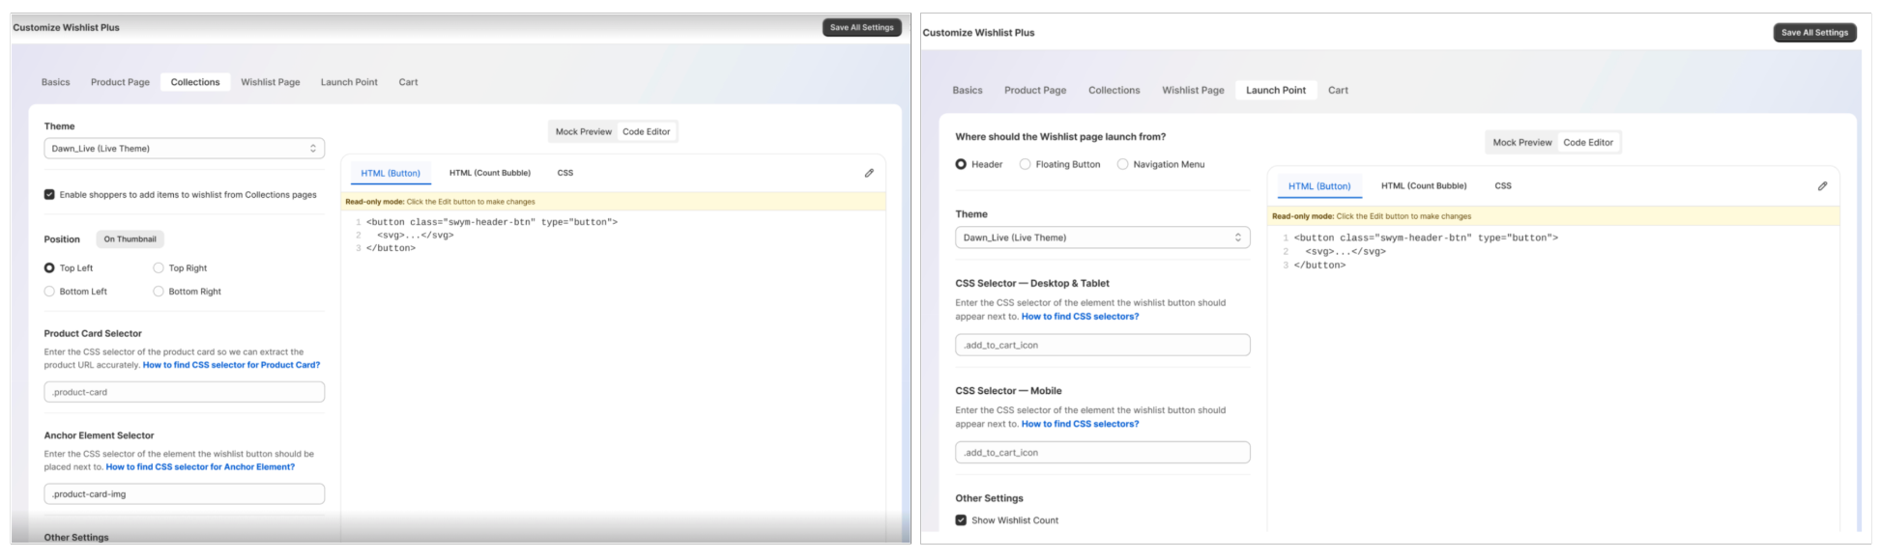This screenshot has width=1881, height=560.
Task: Open How to find CSS selector for Anchor Element link
Action: (200, 467)
